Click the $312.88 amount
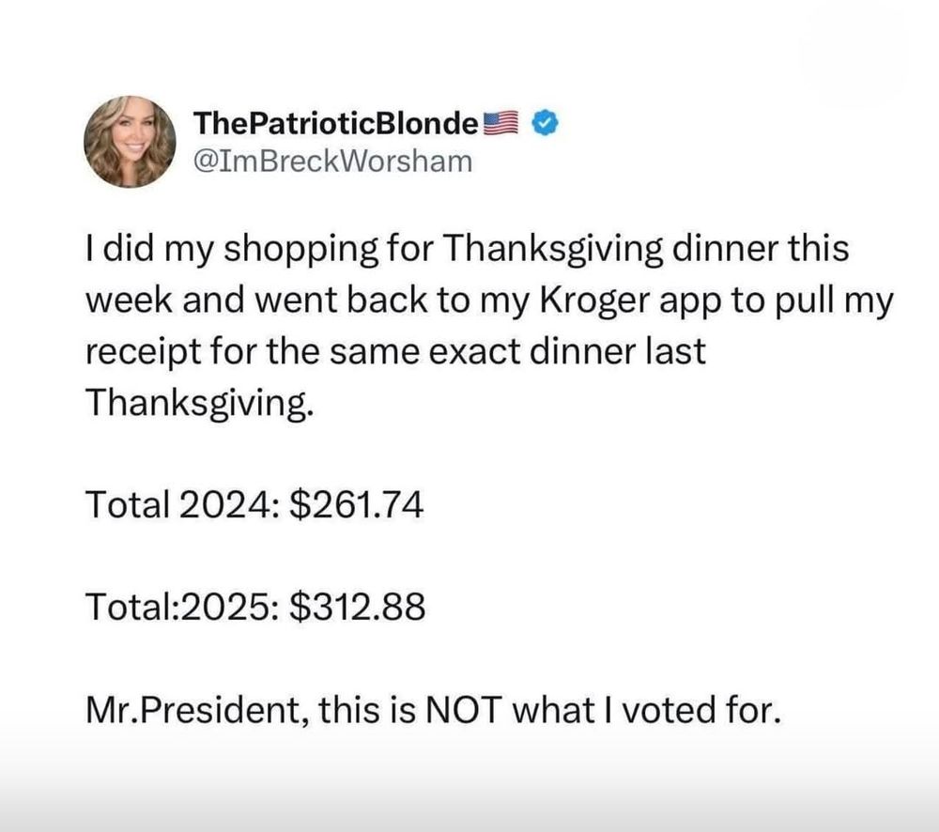Image resolution: width=939 pixels, height=832 pixels. (358, 607)
